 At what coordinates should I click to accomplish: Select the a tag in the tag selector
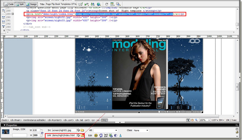pyautogui.click(x=98, y=120)
